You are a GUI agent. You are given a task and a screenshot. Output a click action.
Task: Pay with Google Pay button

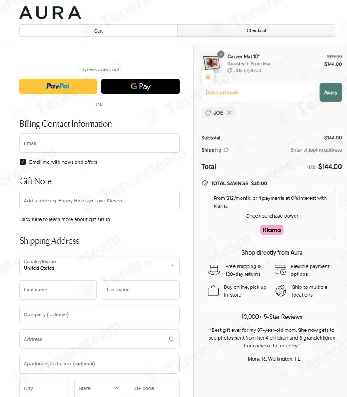click(x=141, y=86)
